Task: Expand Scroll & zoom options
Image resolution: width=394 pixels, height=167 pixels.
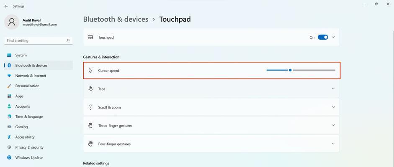Action: pos(211,107)
